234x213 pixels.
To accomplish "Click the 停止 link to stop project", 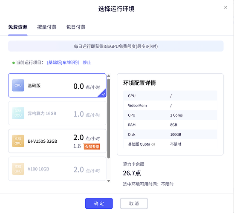I will point(87,63).
